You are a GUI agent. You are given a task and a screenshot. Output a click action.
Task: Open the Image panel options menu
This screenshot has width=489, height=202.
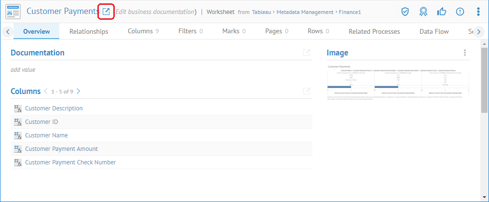coord(464,53)
